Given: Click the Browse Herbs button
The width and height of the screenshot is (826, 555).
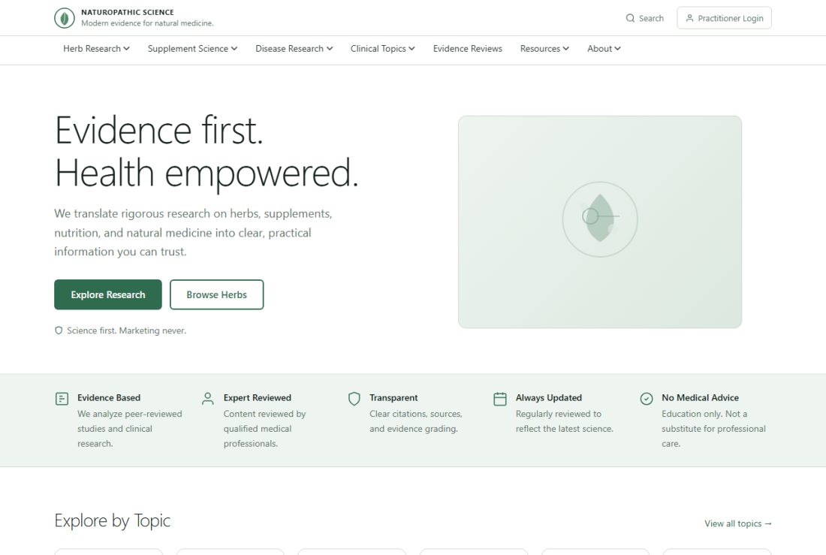Looking at the screenshot, I should point(216,294).
